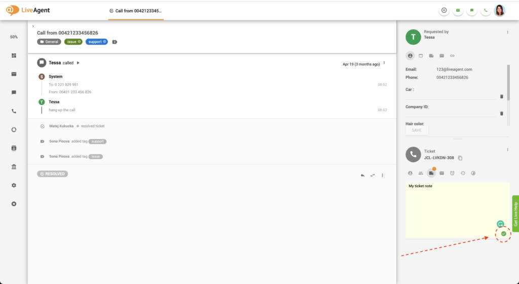Click the transfer ticket icon
519x284 pixels.
(x=373, y=175)
